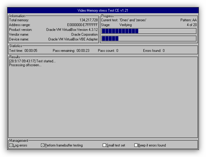This screenshot has width=206, height=157.
Task: Click the Errors found counter
Action: click(163, 51)
